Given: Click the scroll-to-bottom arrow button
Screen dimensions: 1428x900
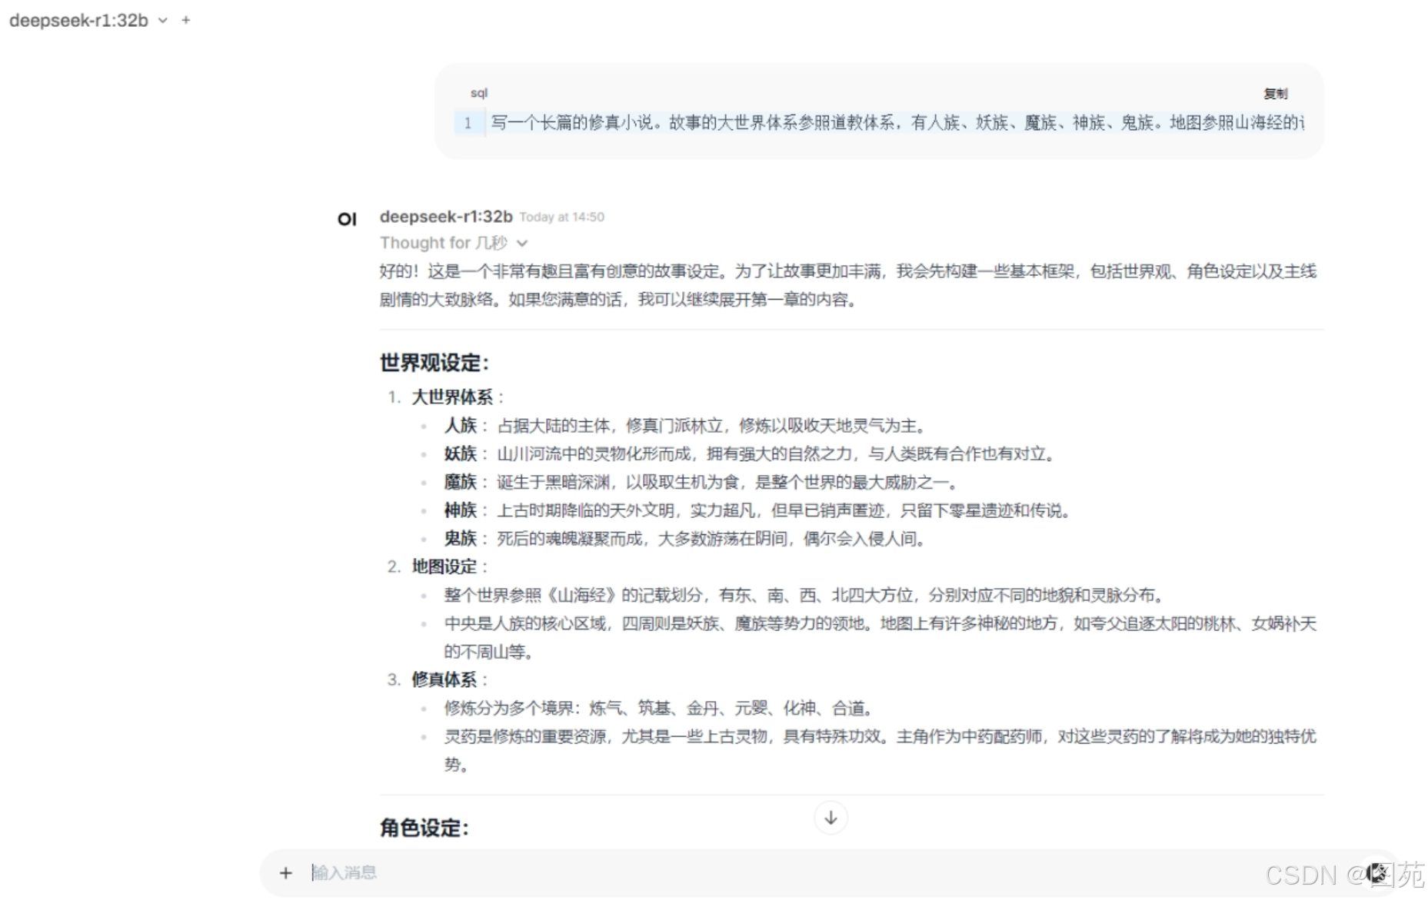Looking at the screenshot, I should 831,818.
